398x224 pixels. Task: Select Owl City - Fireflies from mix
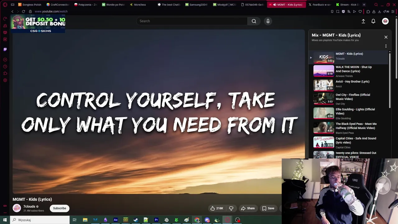348,100
